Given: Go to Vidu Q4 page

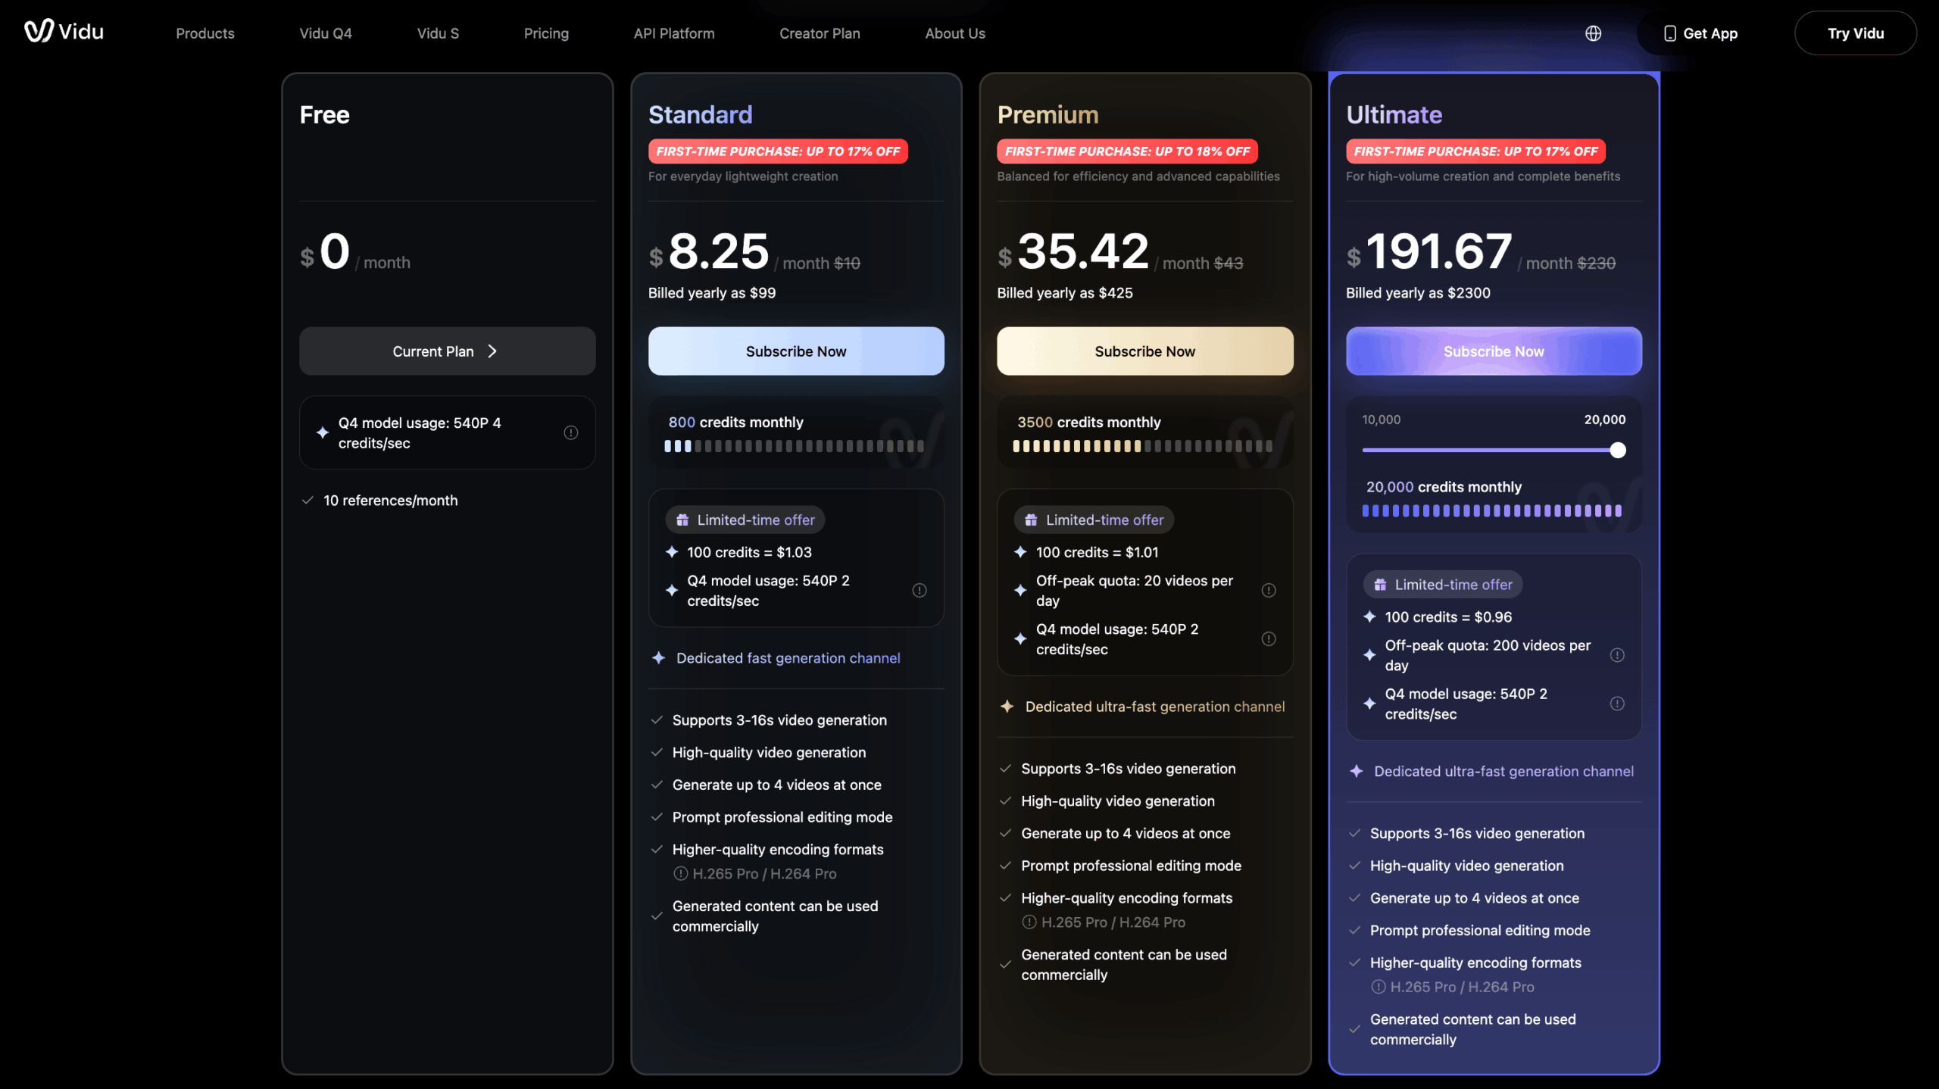Looking at the screenshot, I should click(326, 33).
